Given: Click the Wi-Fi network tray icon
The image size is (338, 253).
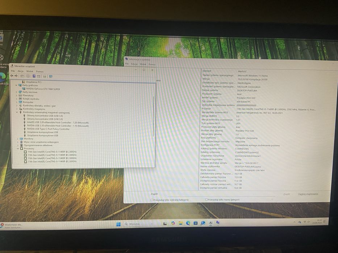Looking at the screenshot, I should pyautogui.click(x=305, y=222).
